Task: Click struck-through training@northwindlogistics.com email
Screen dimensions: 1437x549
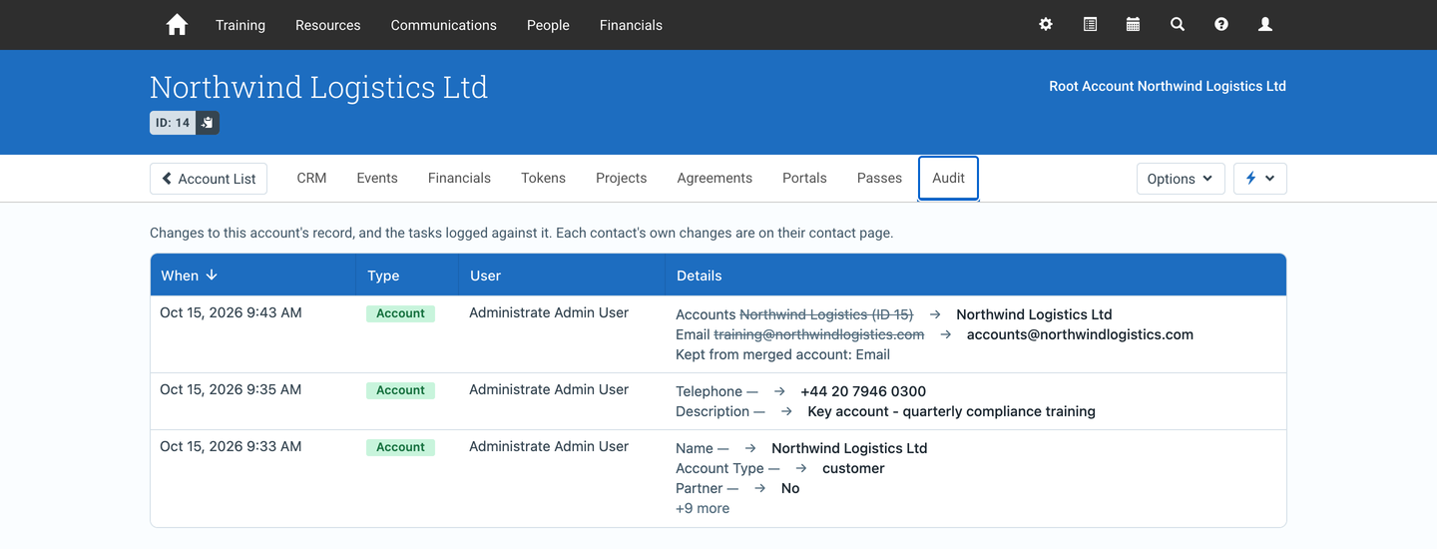Action: click(819, 334)
